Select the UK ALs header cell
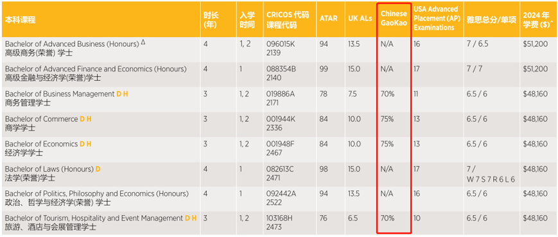This screenshot has height=237, width=558. [x=360, y=19]
